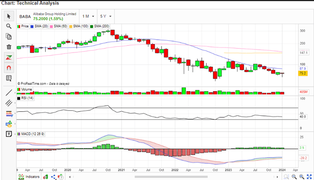This screenshot has width=314, height=180.
Task: Open the object list editor icon
Action: (9, 78)
